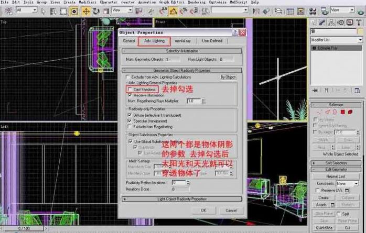
Task: Open the Hierarchy command panel tab
Action: pos(332,23)
